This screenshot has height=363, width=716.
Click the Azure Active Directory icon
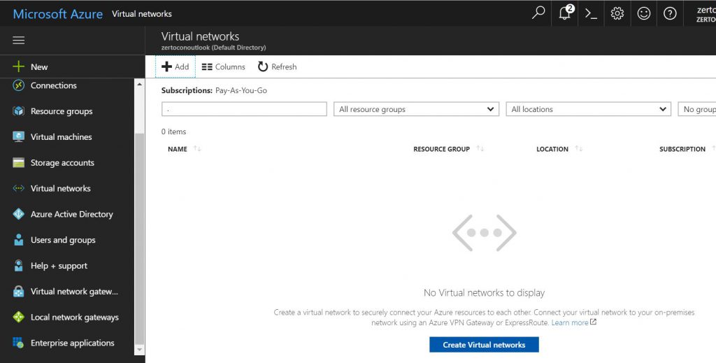(x=18, y=214)
